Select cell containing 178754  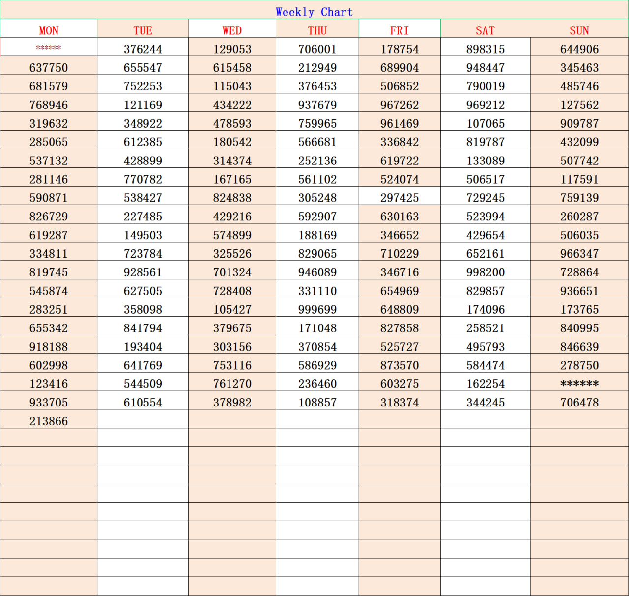coord(400,49)
